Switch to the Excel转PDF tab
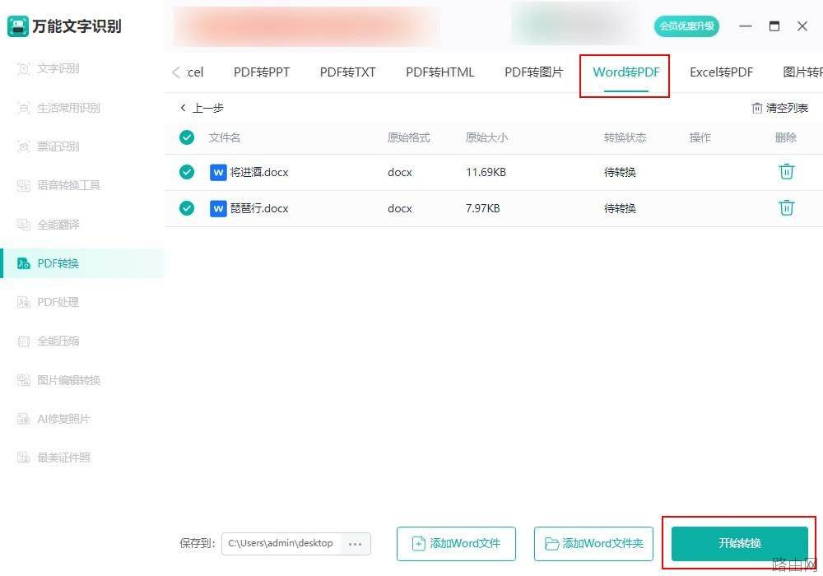Viewport: 823px width, 576px height. pos(721,72)
